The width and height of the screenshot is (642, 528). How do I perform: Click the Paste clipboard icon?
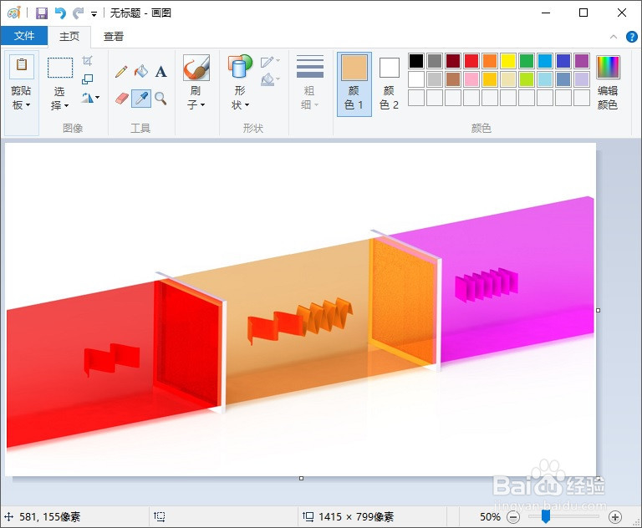[x=22, y=65]
